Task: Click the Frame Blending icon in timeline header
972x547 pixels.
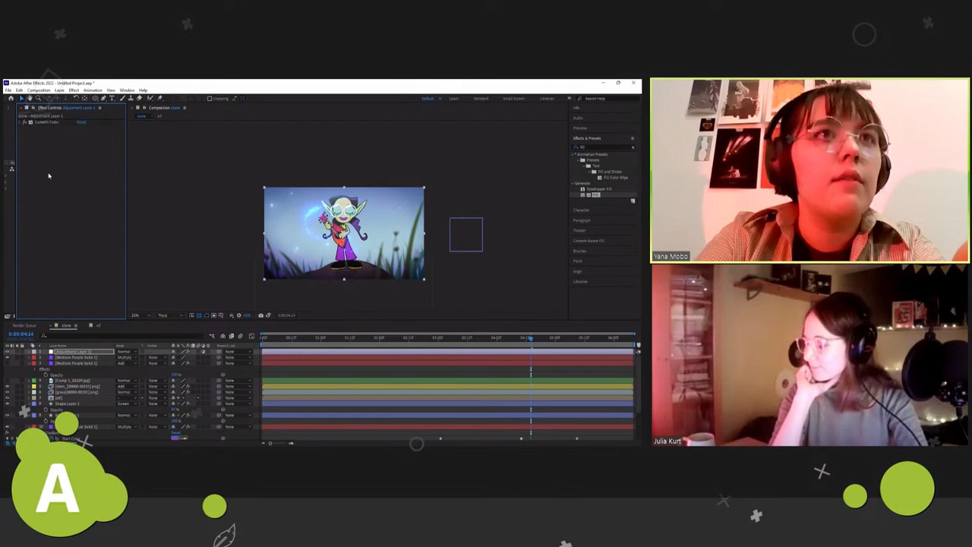Action: [231, 336]
